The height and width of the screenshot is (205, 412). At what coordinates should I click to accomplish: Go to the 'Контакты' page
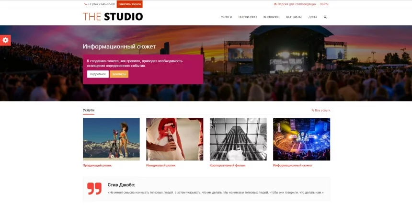[x=294, y=17]
